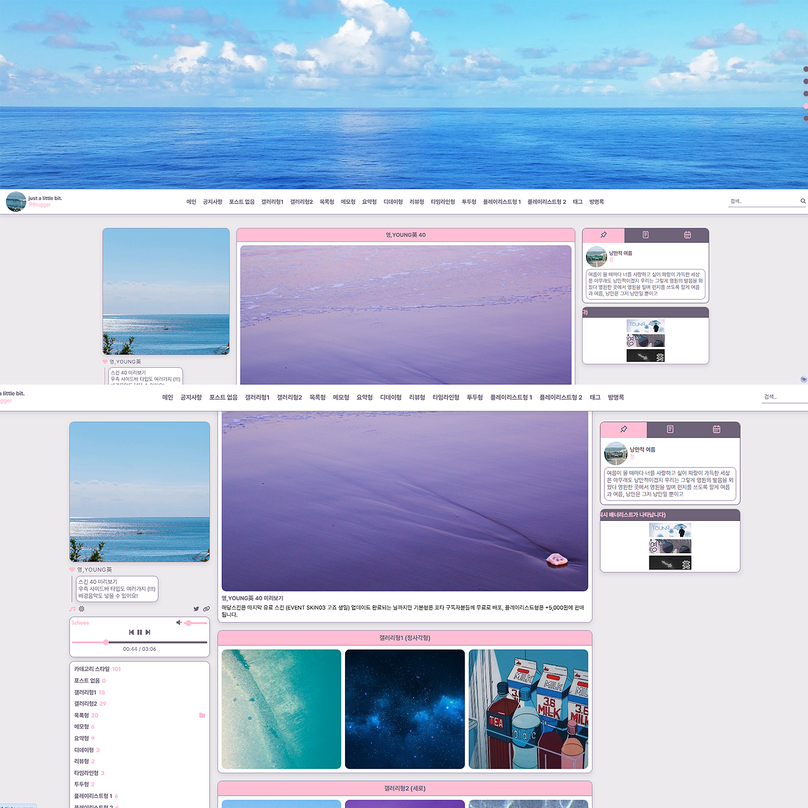Open the blue galaxy gallery thumbnail
The width and height of the screenshot is (808, 808).
(x=405, y=709)
